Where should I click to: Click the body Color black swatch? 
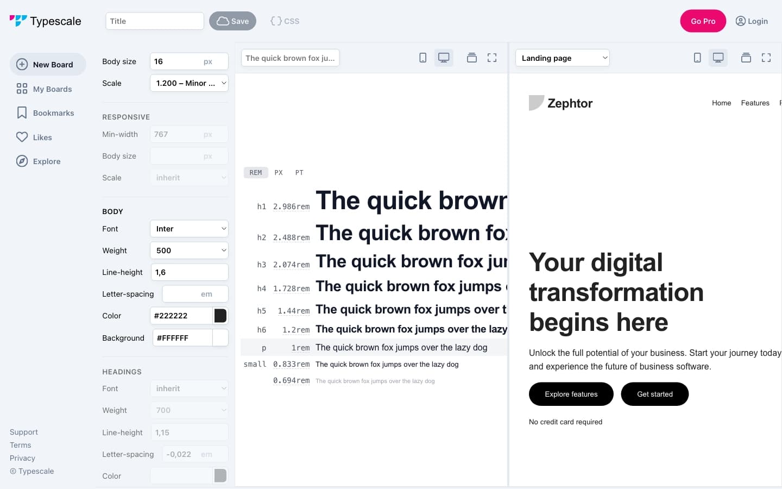pyautogui.click(x=220, y=316)
